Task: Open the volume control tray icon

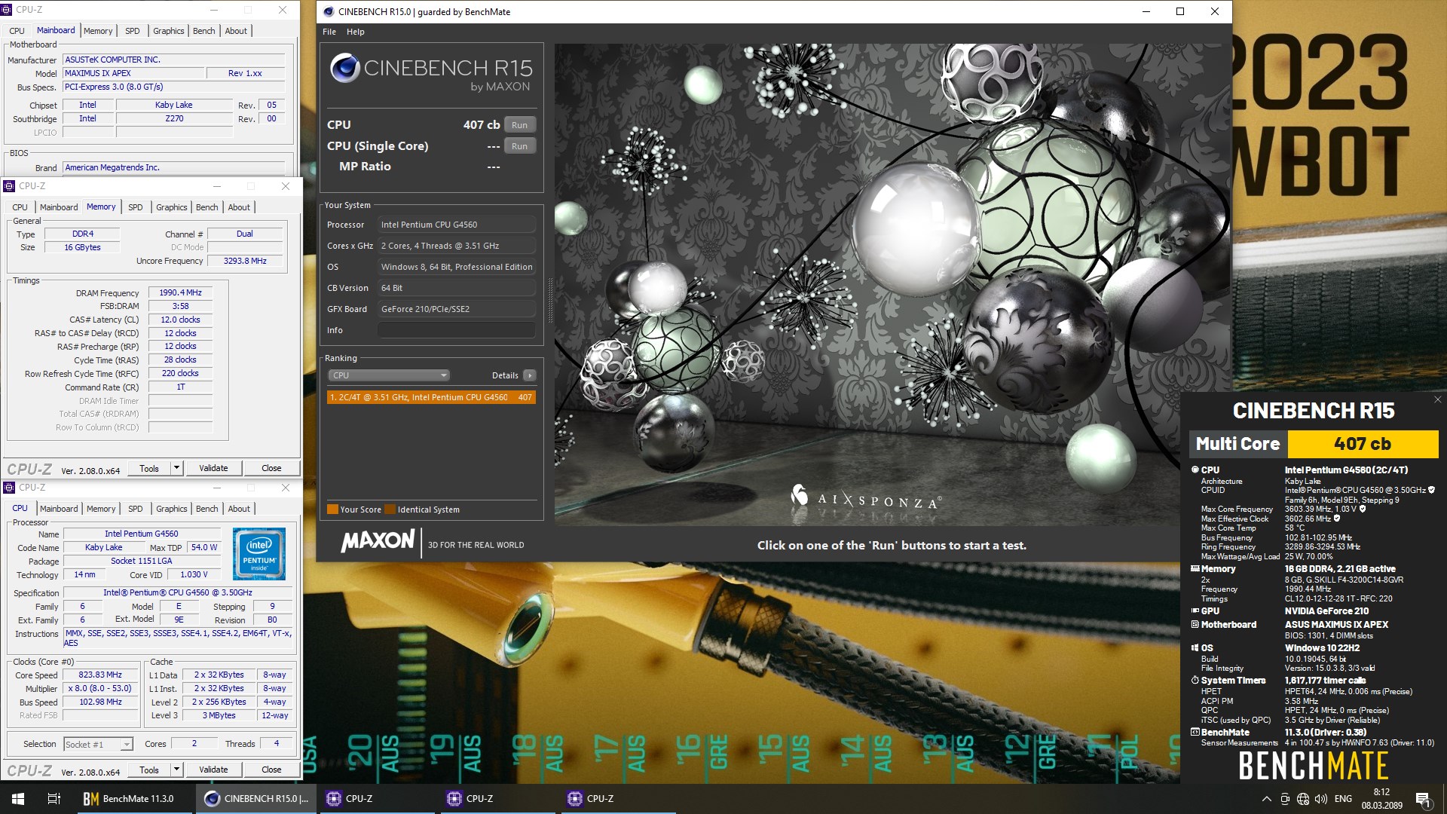Action: pos(1321,799)
